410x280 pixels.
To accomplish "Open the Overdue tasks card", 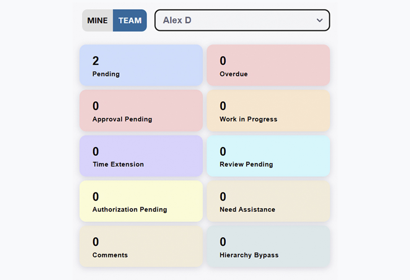I will 268,65.
